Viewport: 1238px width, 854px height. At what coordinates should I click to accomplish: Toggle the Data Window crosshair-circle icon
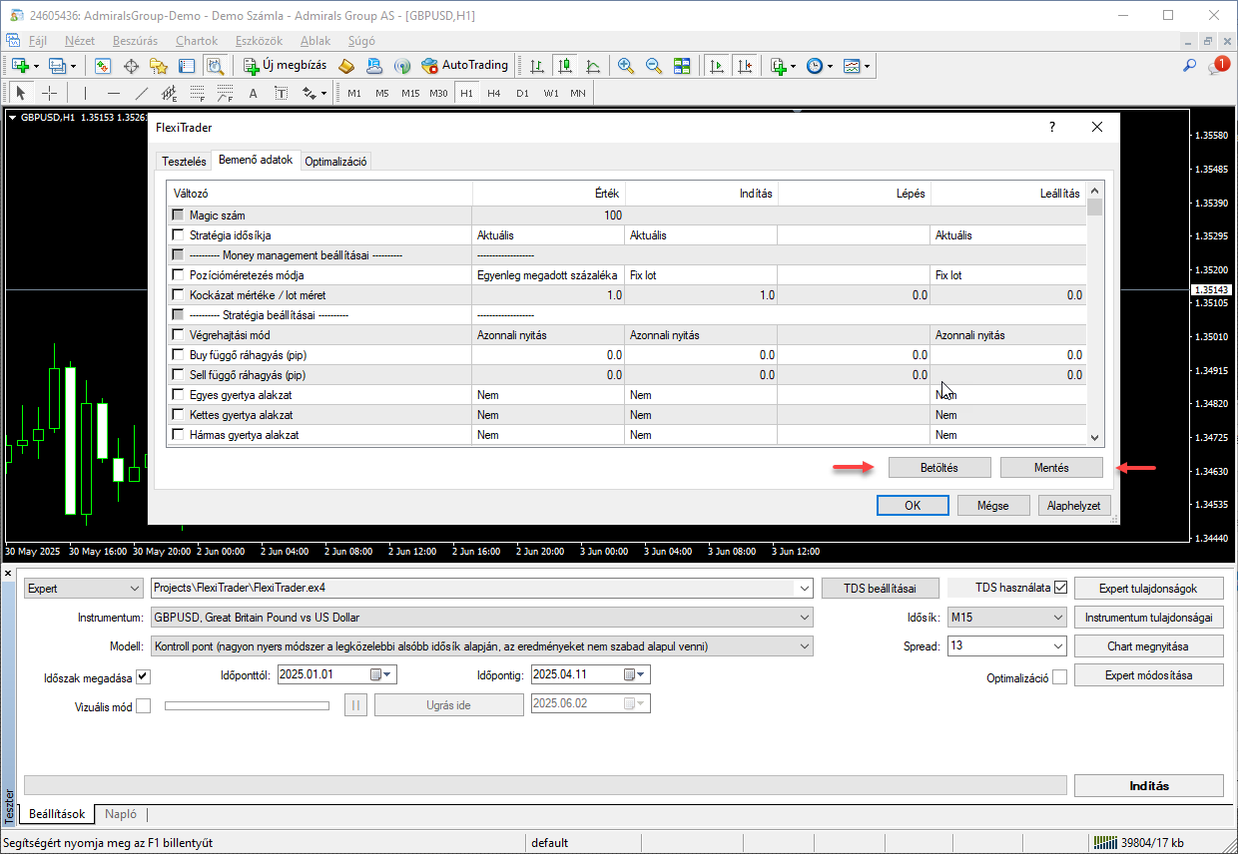click(x=130, y=66)
